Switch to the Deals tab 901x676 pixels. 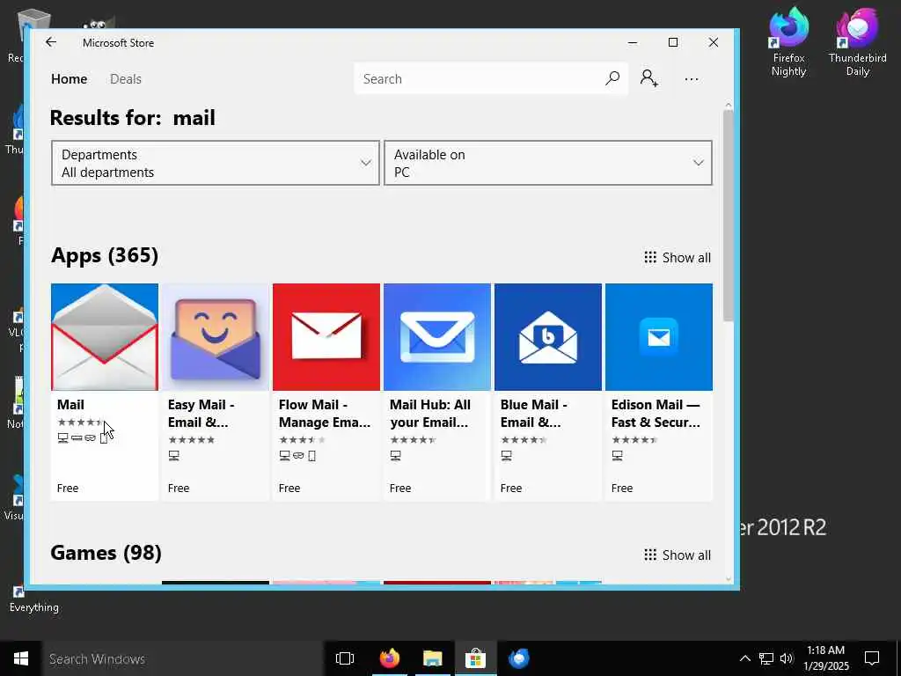(126, 78)
